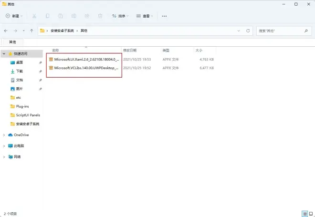Click the Copy icon in toolbar
This screenshot has width=315, height=217.
pos(47,16)
